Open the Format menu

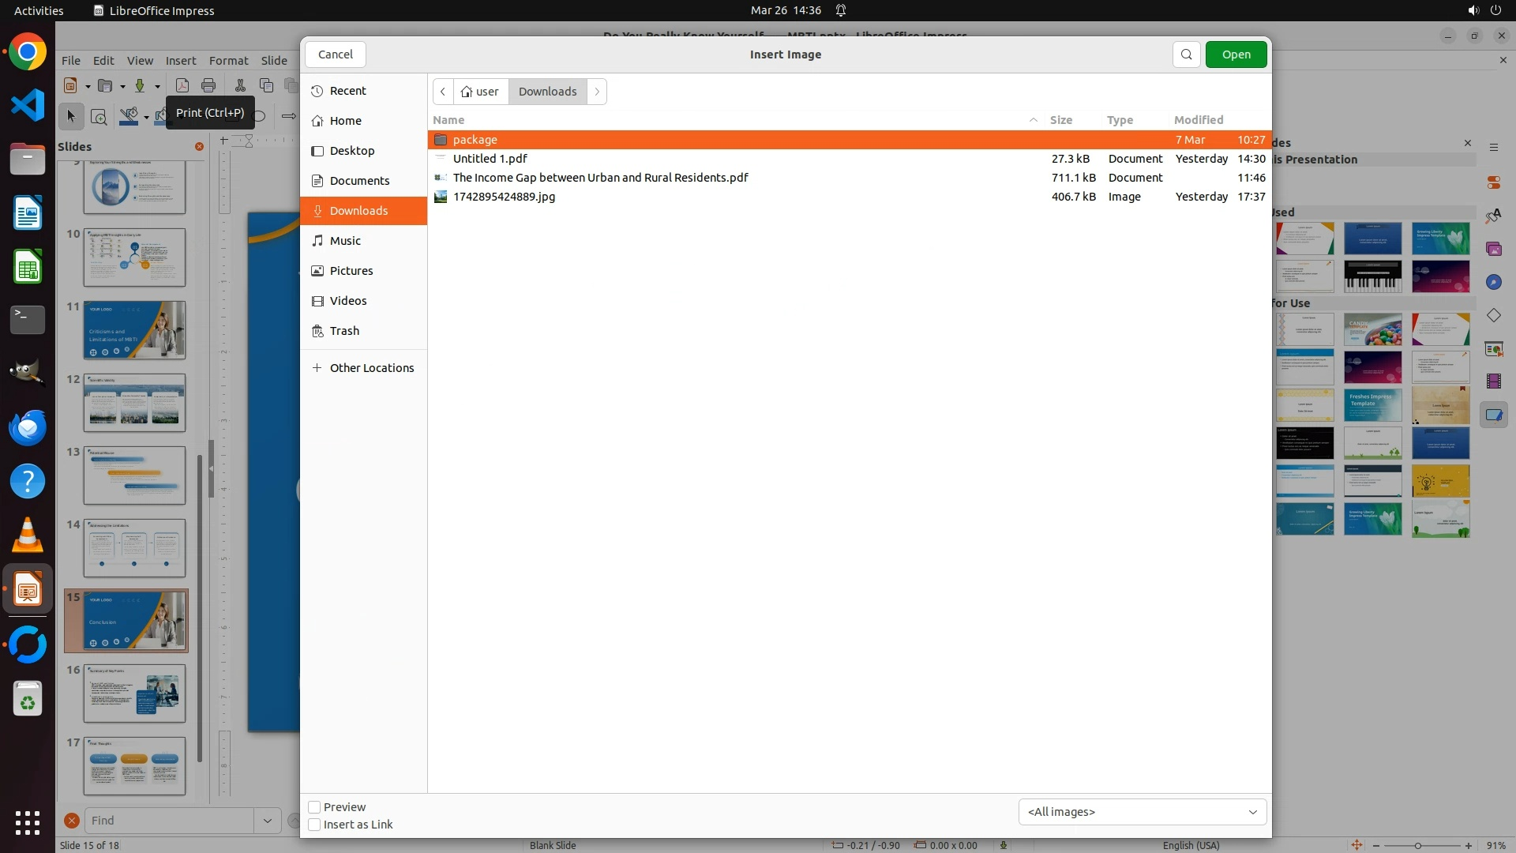click(x=228, y=61)
